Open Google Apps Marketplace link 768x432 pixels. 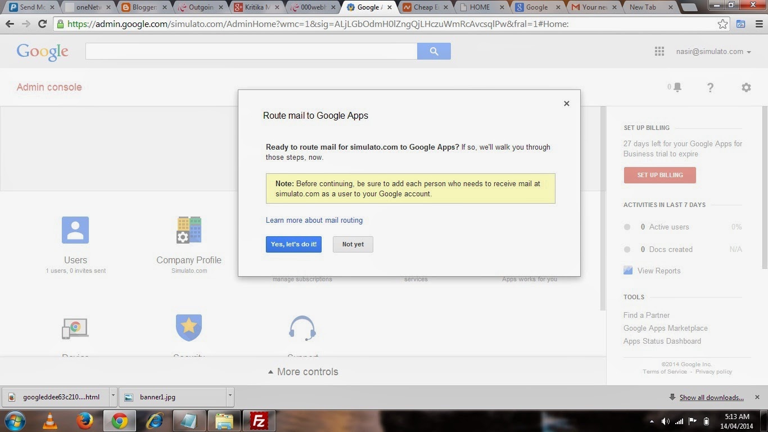pos(666,328)
